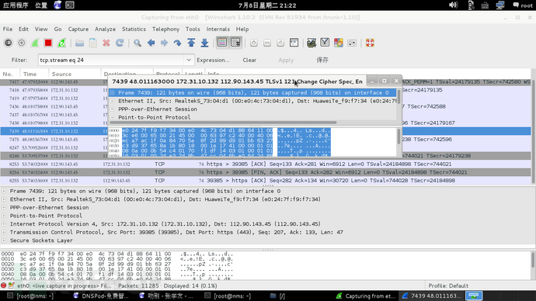This screenshot has width=536, height=301.
Task: Reset zoom to normal size icon
Action: click(280, 43)
